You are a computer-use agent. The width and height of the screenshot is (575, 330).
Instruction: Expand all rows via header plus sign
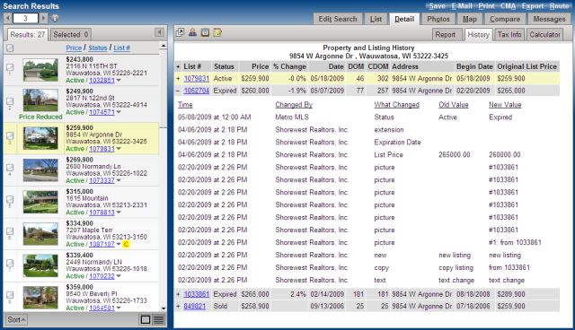(x=178, y=66)
